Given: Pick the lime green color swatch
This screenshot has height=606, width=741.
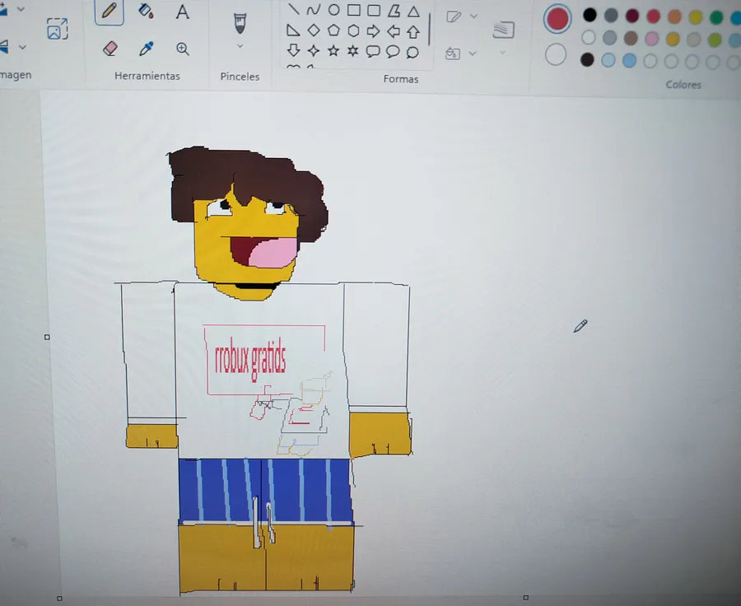Looking at the screenshot, I should (715, 40).
